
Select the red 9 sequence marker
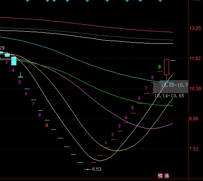coord(47,125)
